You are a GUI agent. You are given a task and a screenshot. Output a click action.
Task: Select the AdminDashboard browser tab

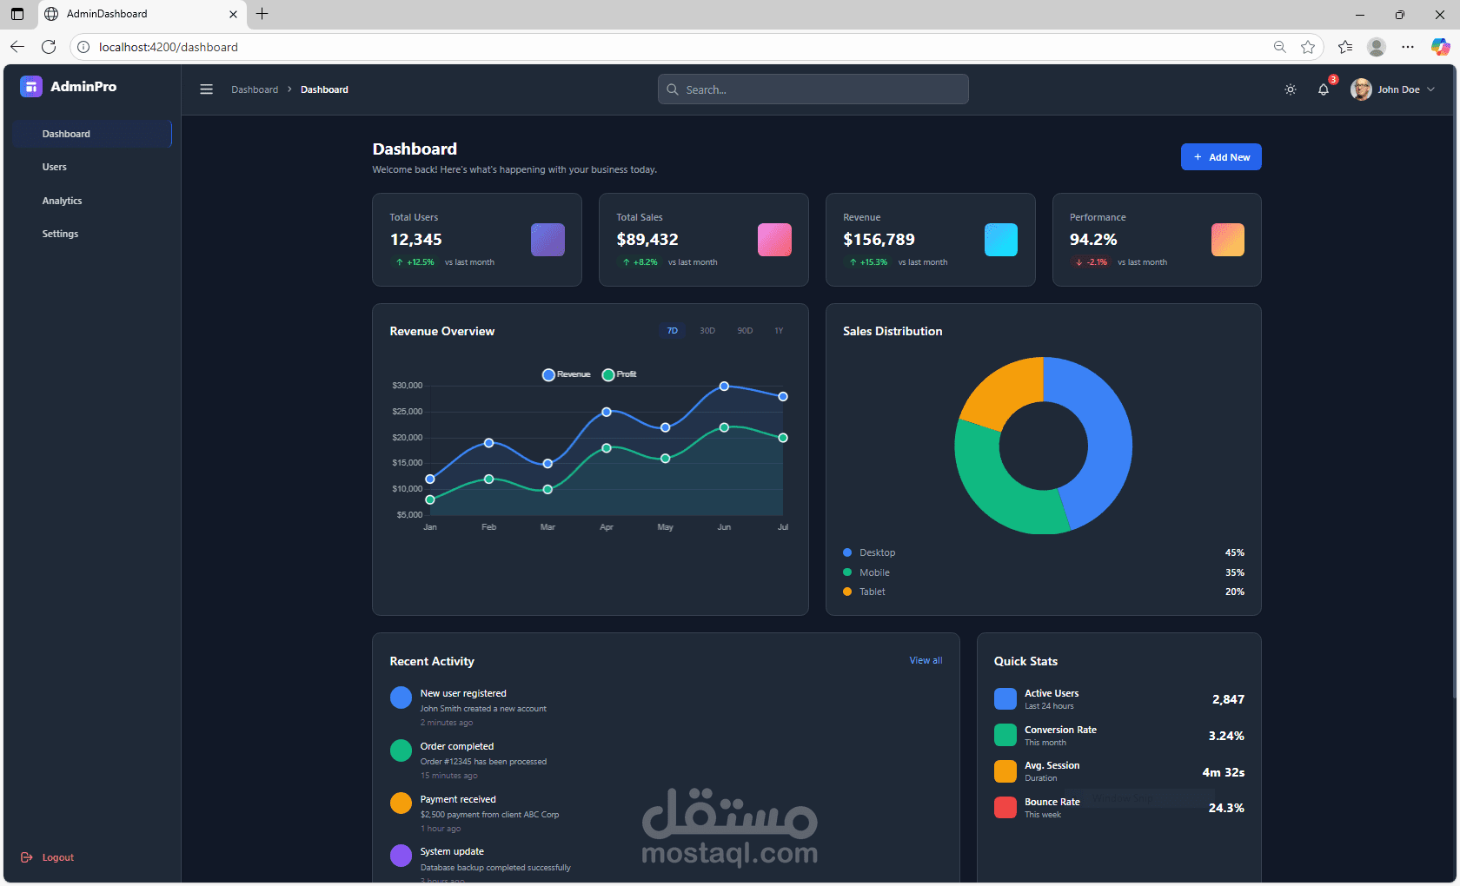[x=142, y=14]
